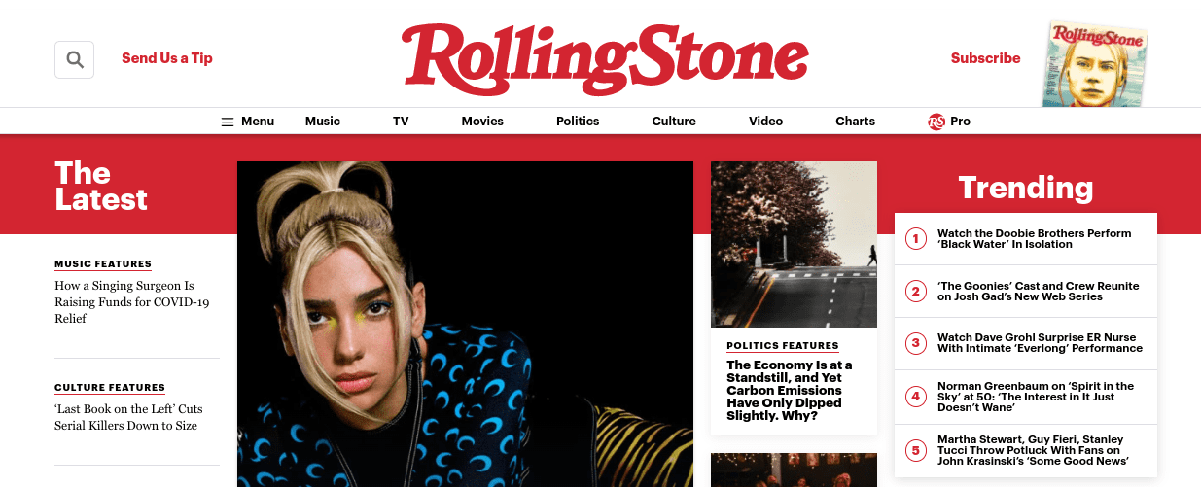Open the Dua Lipa featured photo
Screen dimensions: 1201x487
[x=465, y=324]
